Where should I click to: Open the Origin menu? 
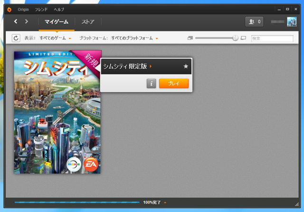coord(23,9)
